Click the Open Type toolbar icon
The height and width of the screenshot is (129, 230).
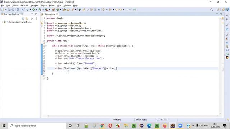pos(64,10)
